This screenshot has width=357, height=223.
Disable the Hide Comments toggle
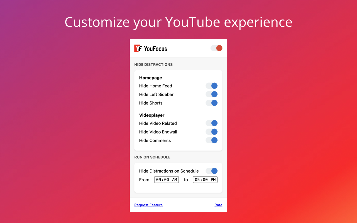(x=211, y=140)
